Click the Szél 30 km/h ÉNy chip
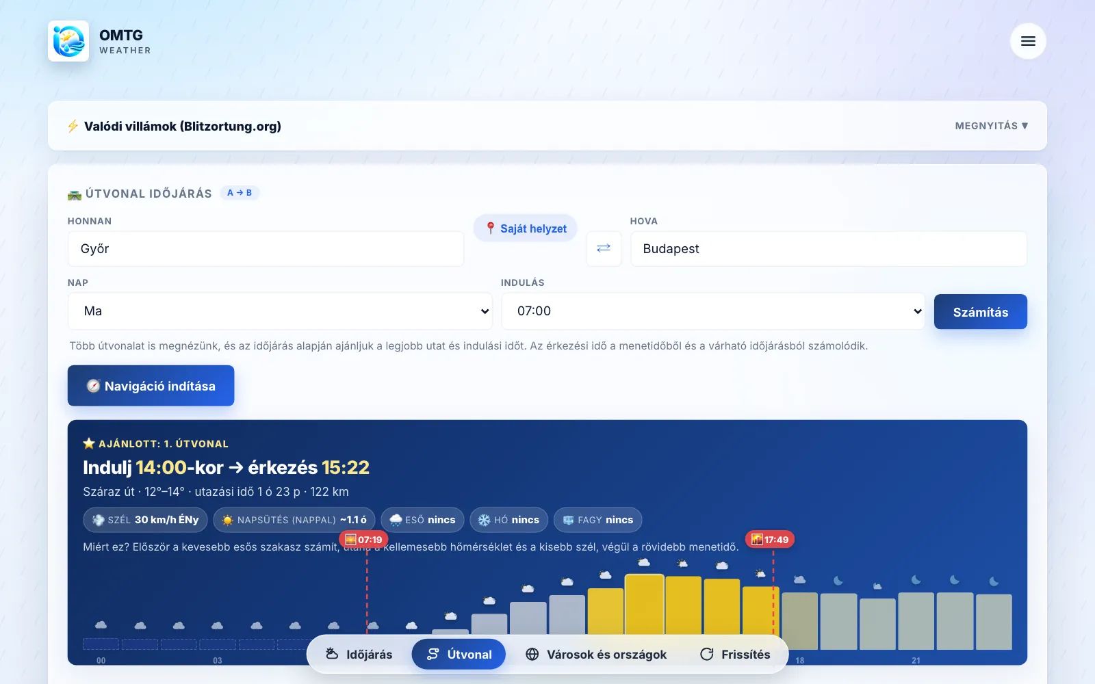The width and height of the screenshot is (1095, 684). (x=145, y=520)
